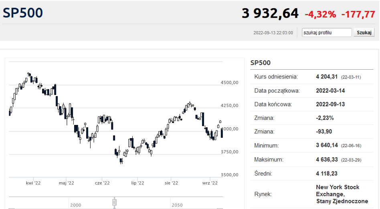Click the date (22-06-16) next to the minimum
Image resolution: width=380 pixels, height=209 pixels.
tap(351, 146)
